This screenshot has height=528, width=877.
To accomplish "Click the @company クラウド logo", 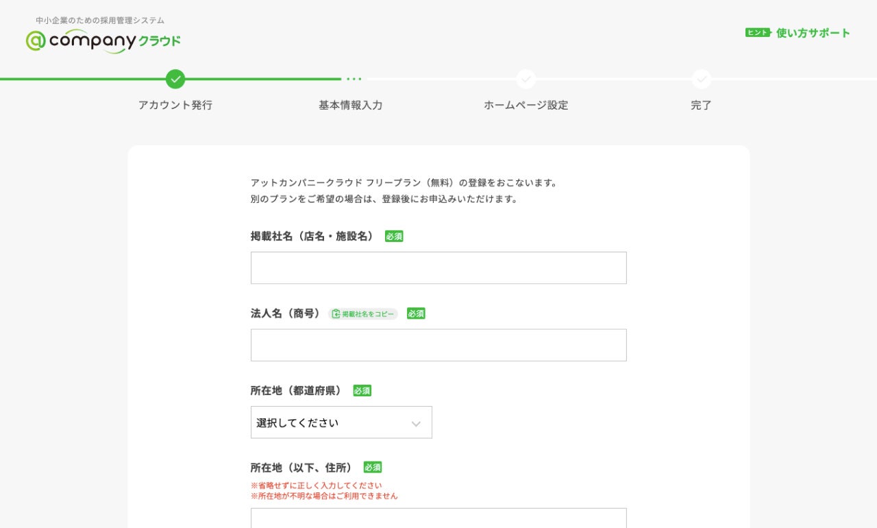I will [x=103, y=41].
